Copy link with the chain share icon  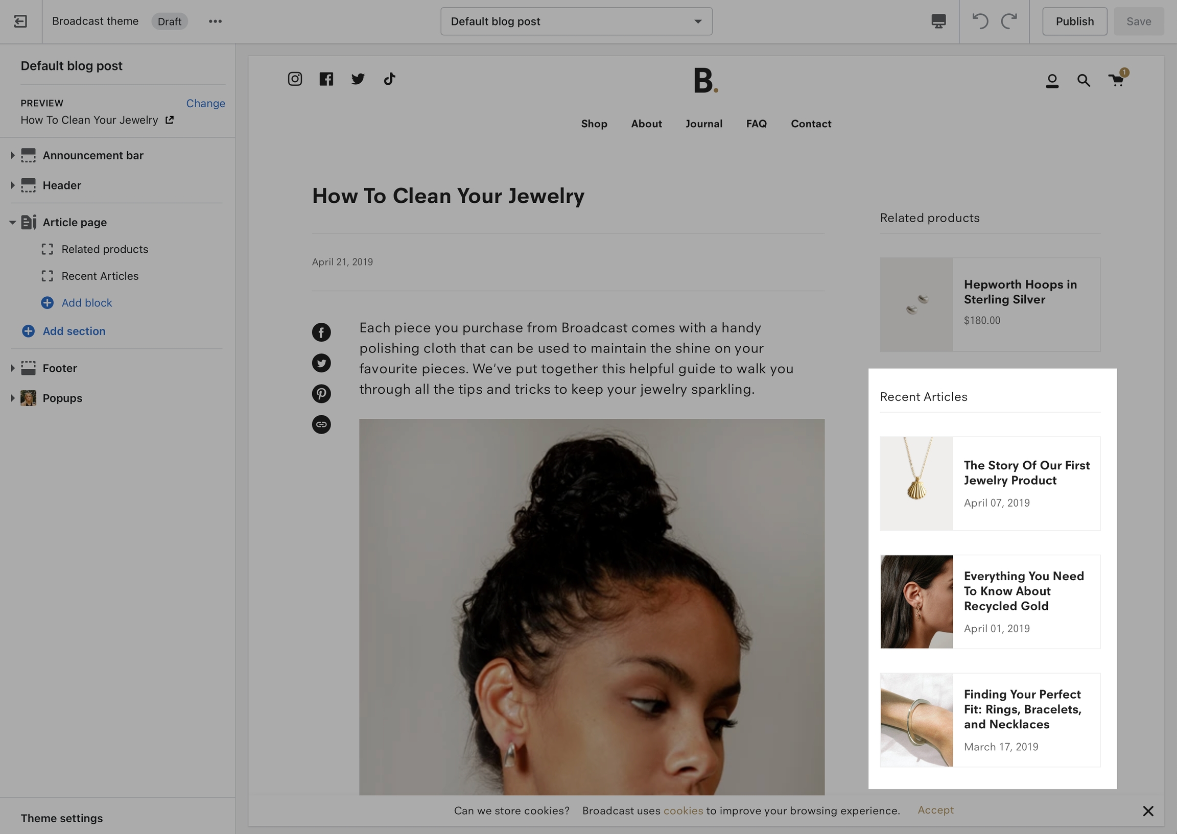click(x=321, y=425)
